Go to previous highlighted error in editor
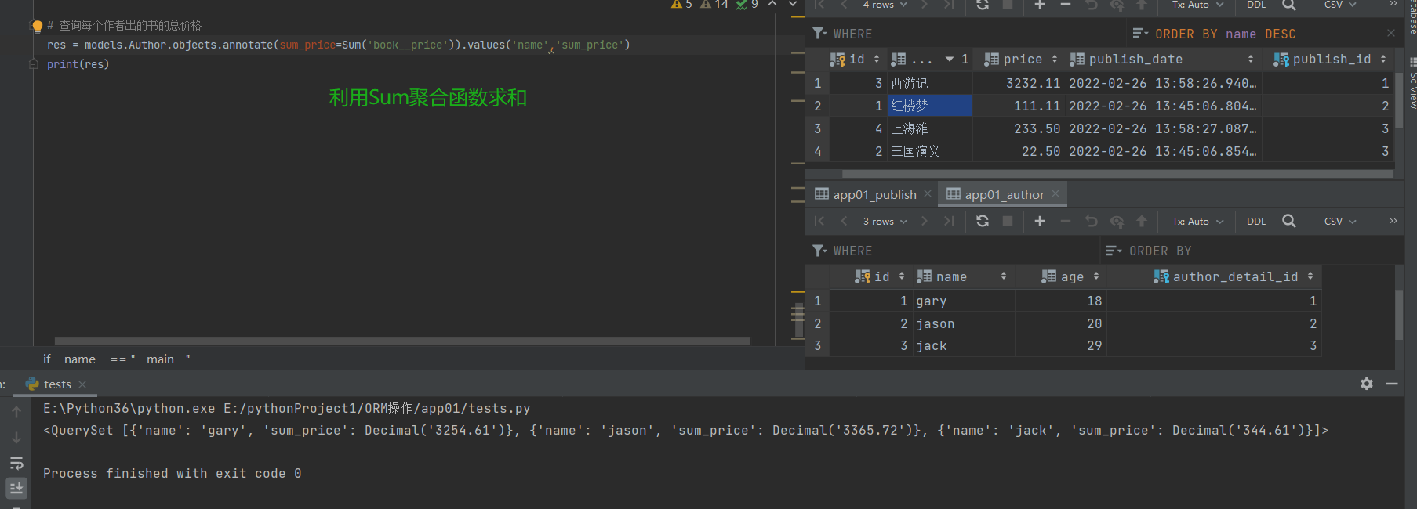Viewport: 1417px width, 509px height. pos(772,5)
